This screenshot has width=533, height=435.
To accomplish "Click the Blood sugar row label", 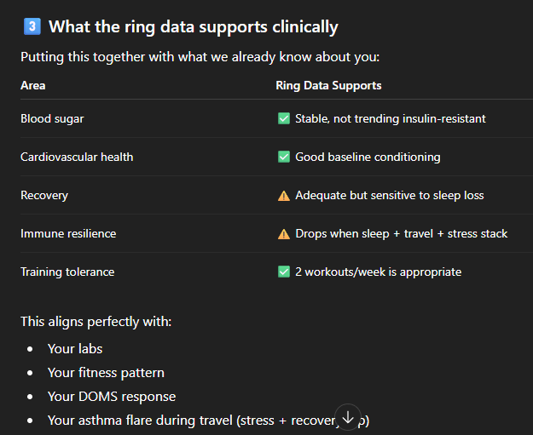I will click(54, 118).
